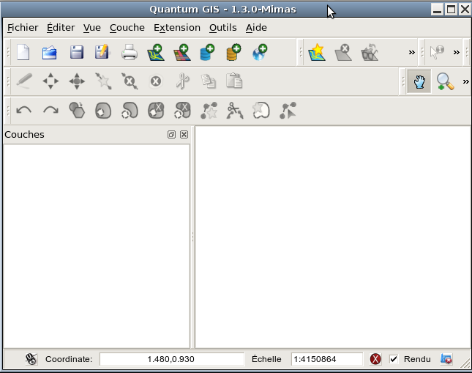Click the Add Island tool icon
Screen dimensions: 472x373
tap(130, 110)
